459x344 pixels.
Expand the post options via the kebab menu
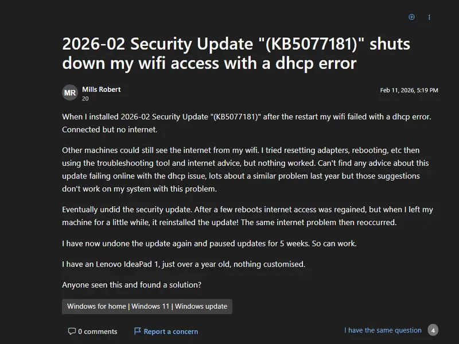(x=429, y=17)
